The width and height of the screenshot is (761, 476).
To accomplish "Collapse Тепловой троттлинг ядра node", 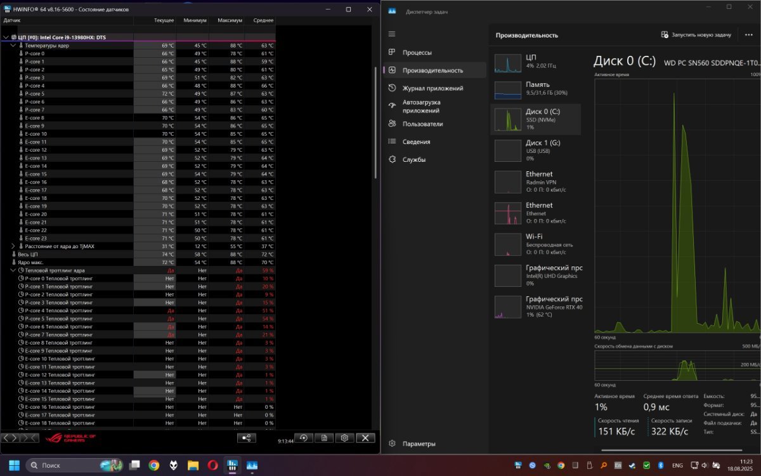I will 13,270.
